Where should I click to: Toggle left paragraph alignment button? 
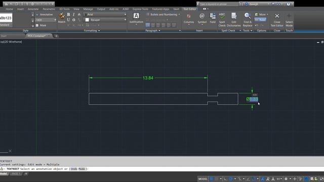pyautogui.click(x=148, y=25)
